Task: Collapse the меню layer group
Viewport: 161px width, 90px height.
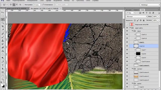Action: pos(132,31)
